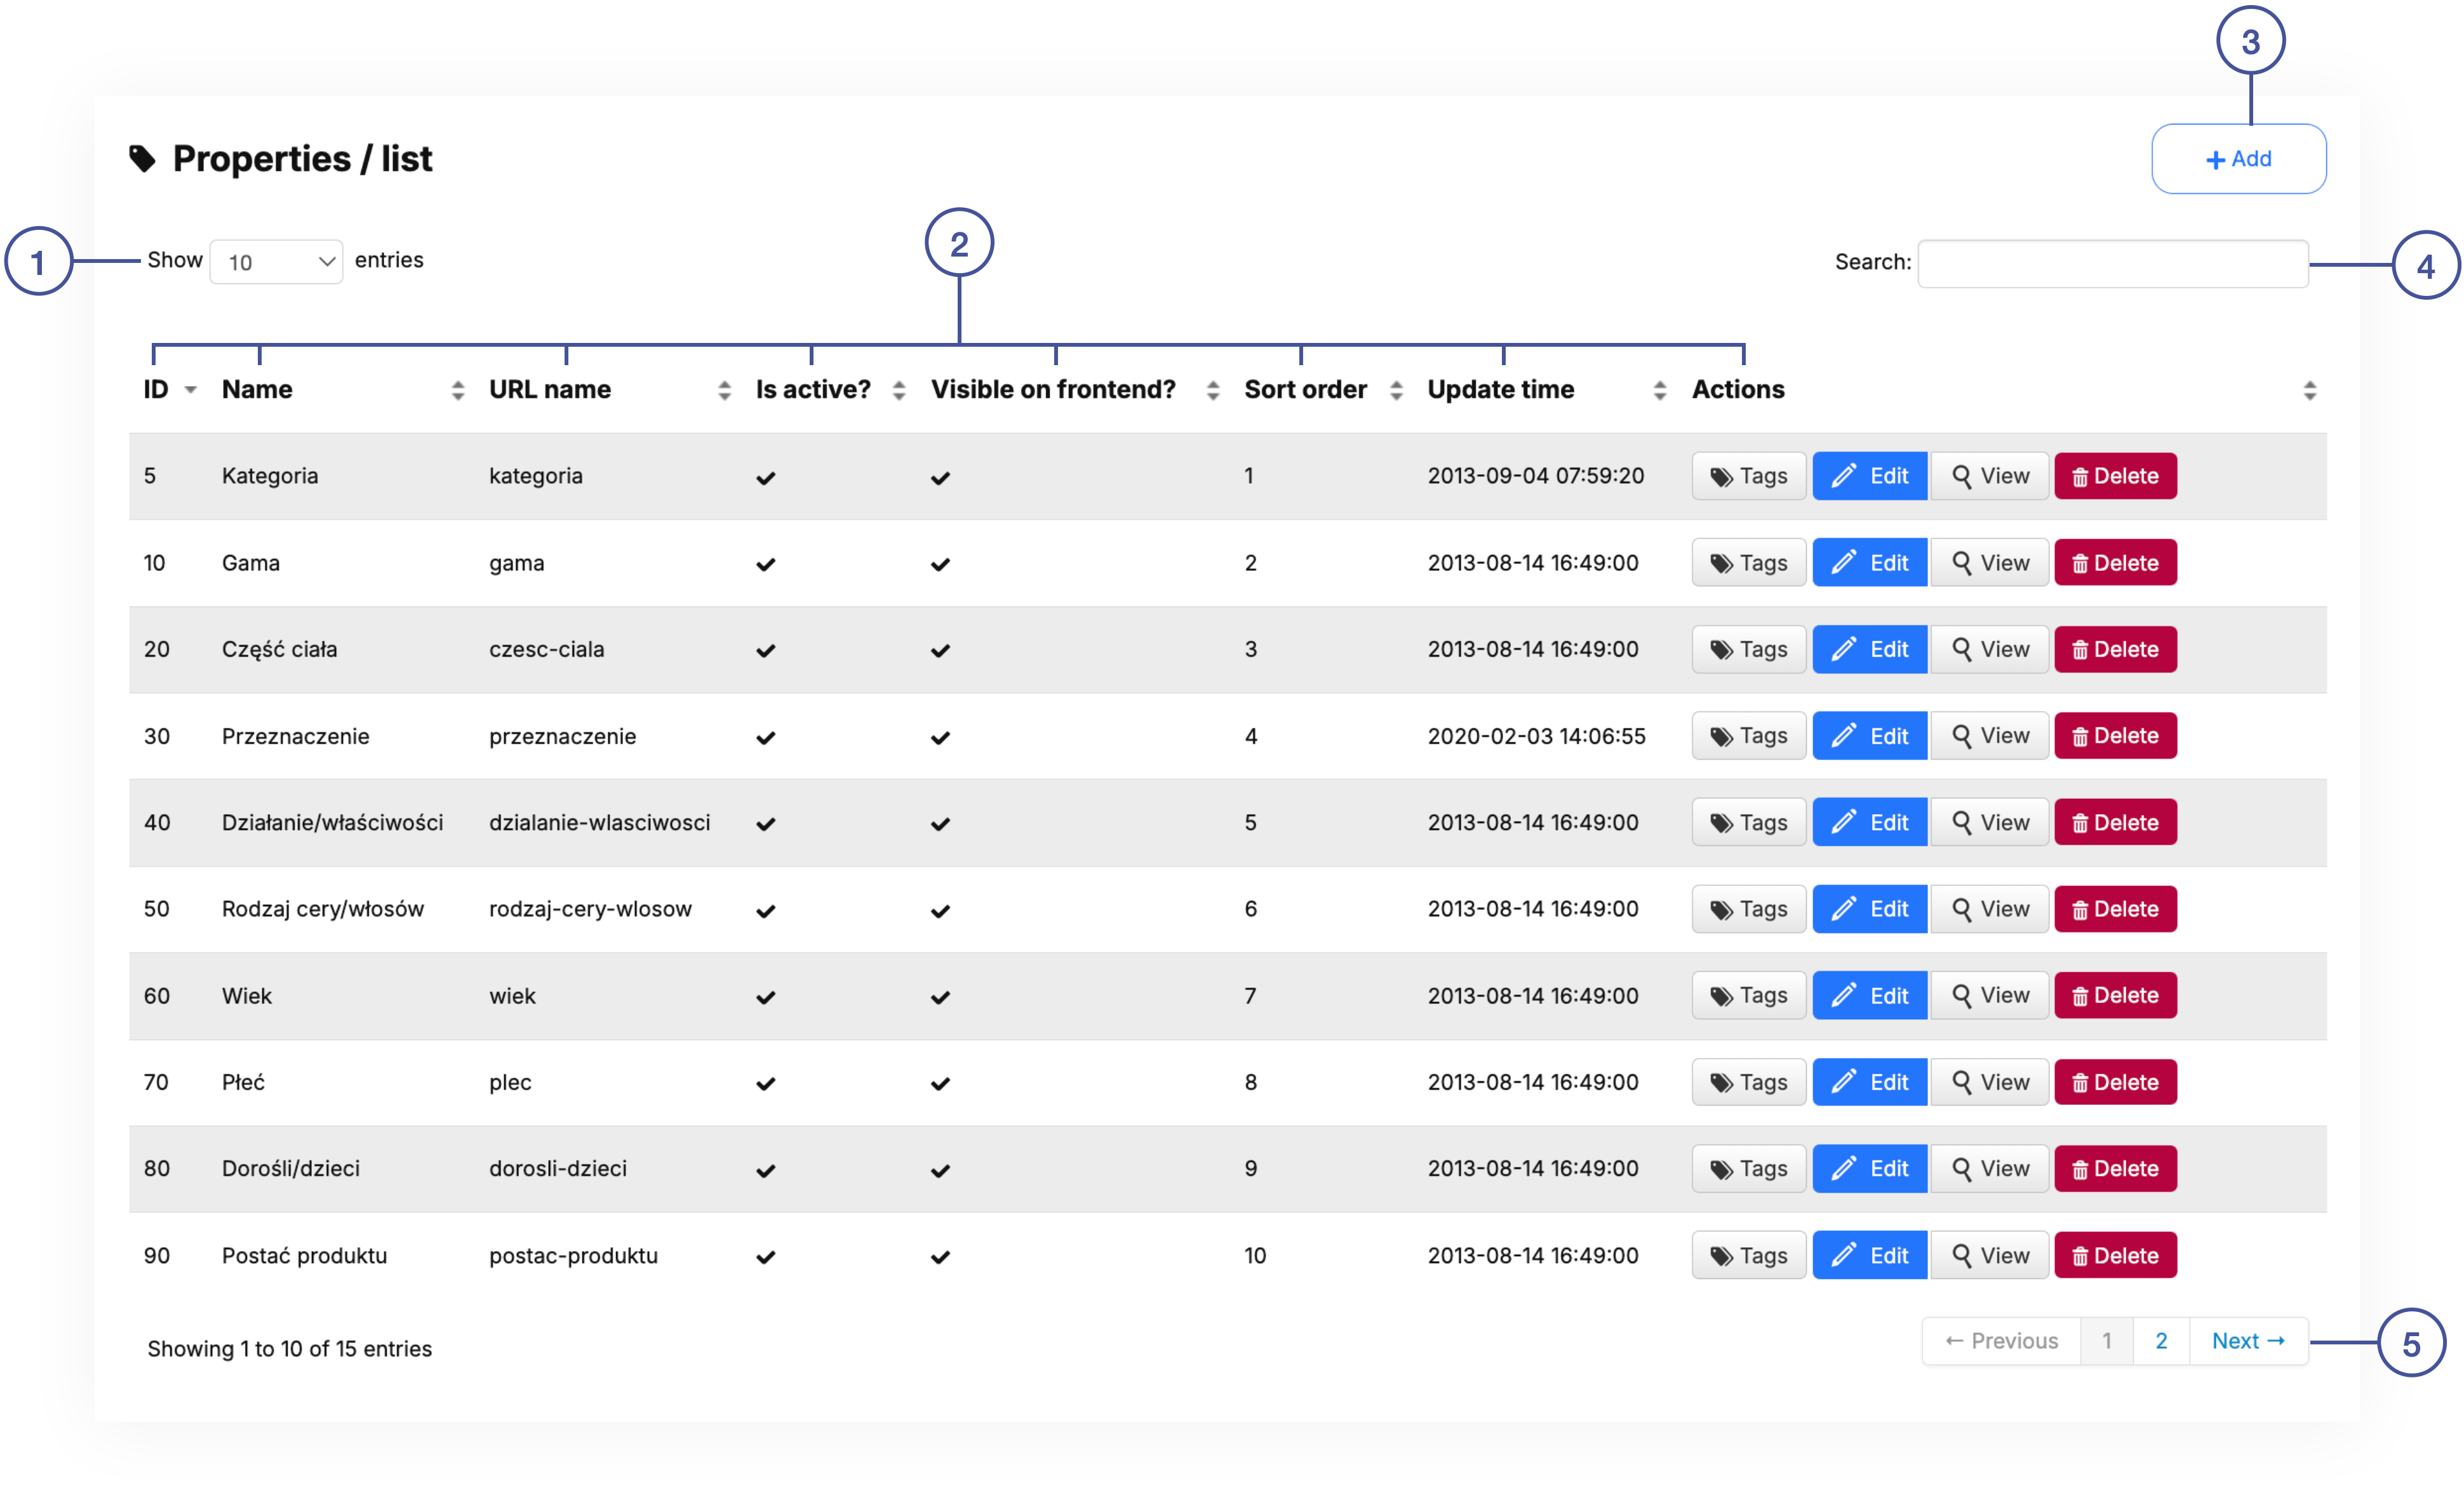View the Dorośli/dzieci property
2464x1493 pixels.
coord(1989,1168)
